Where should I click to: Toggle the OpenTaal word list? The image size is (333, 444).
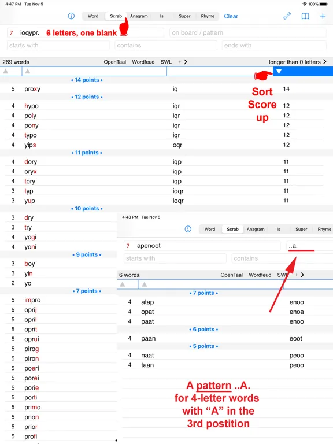(114, 62)
